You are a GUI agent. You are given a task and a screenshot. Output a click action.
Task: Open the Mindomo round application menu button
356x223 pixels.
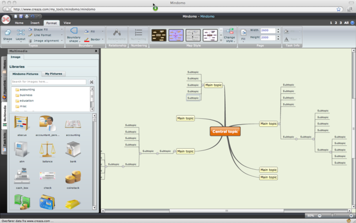pyautogui.click(x=6, y=19)
